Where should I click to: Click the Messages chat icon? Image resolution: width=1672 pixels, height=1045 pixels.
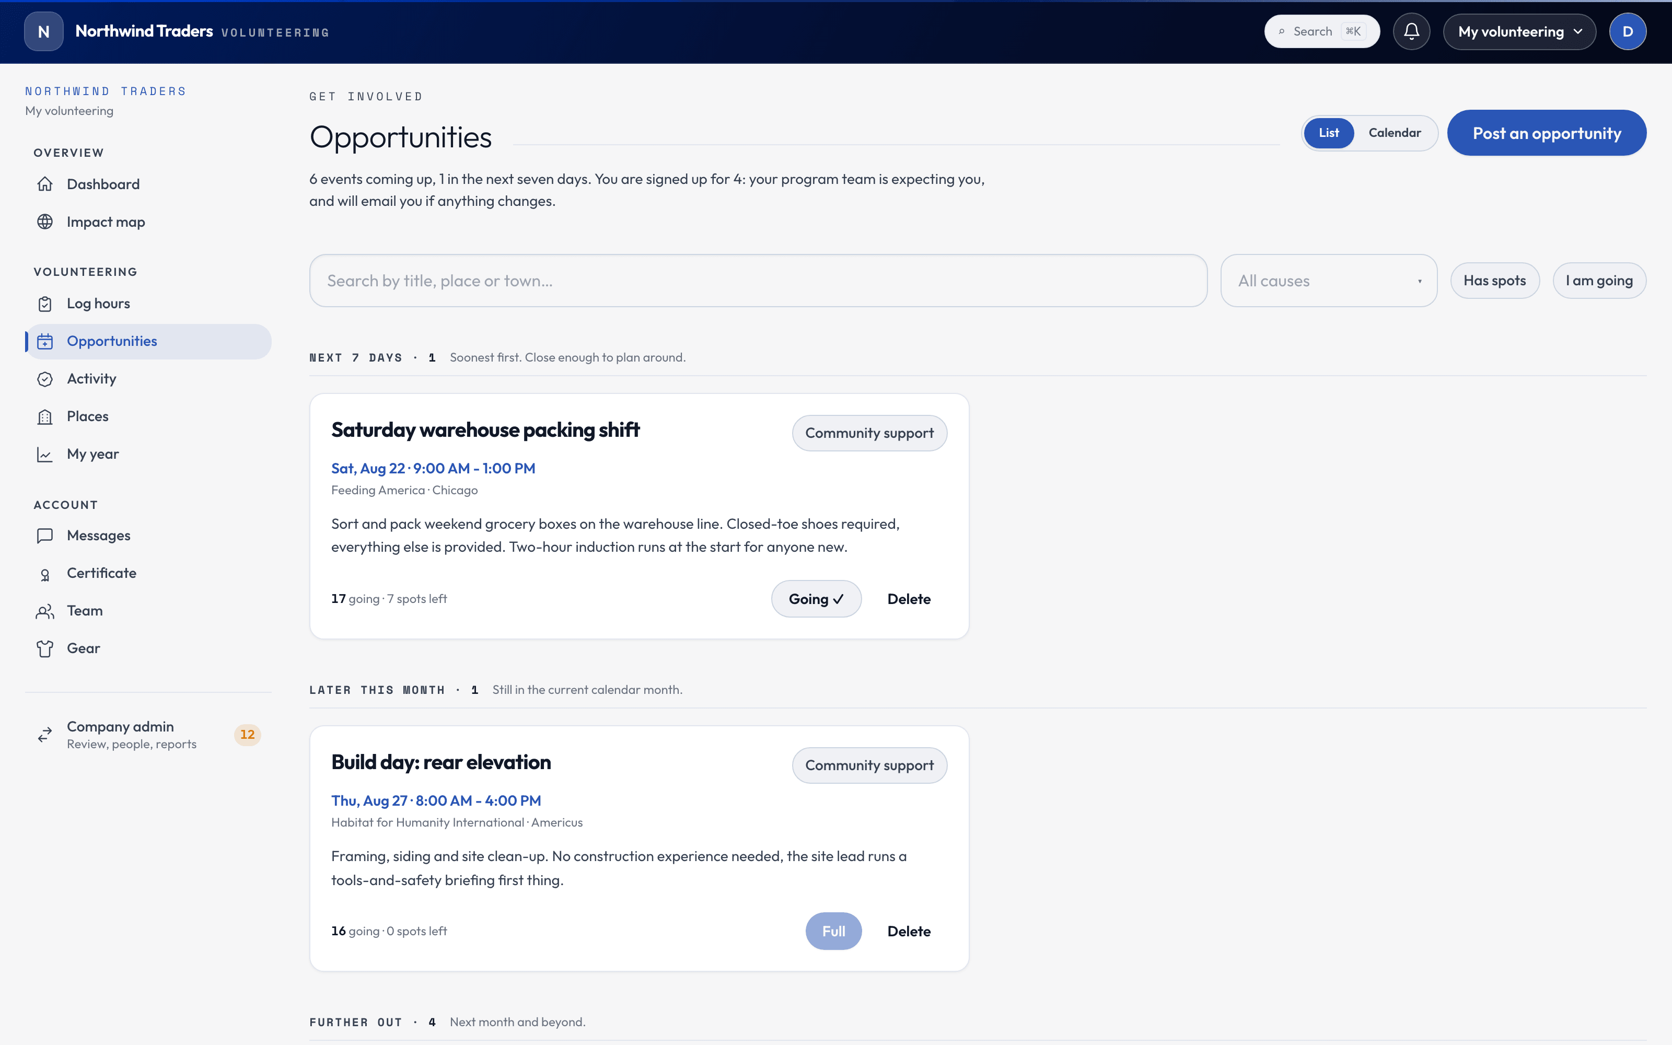(45, 536)
